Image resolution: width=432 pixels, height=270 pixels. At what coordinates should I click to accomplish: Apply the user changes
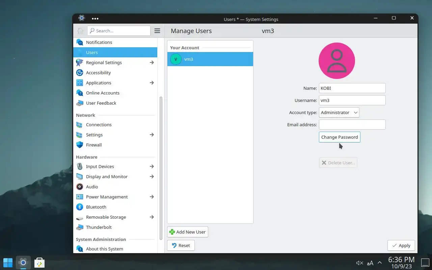[401, 245]
